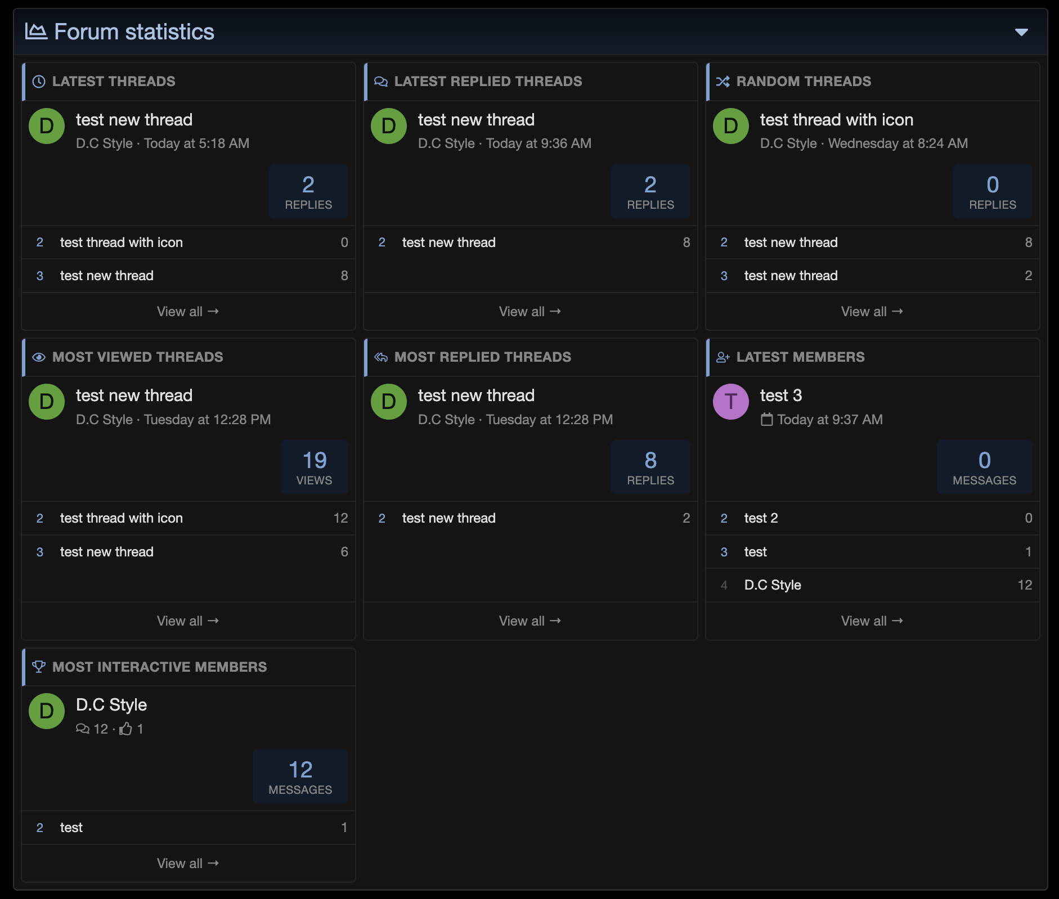This screenshot has height=899, width=1059.
Task: Click D.C Style avatar in Most Interactive Members
Action: tap(47, 711)
